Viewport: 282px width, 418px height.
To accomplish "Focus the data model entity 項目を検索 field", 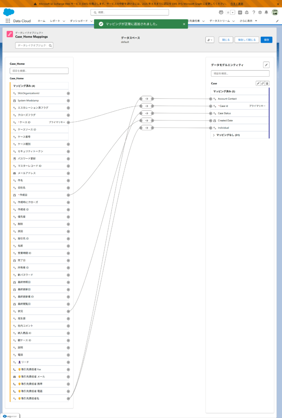I will point(240,73).
